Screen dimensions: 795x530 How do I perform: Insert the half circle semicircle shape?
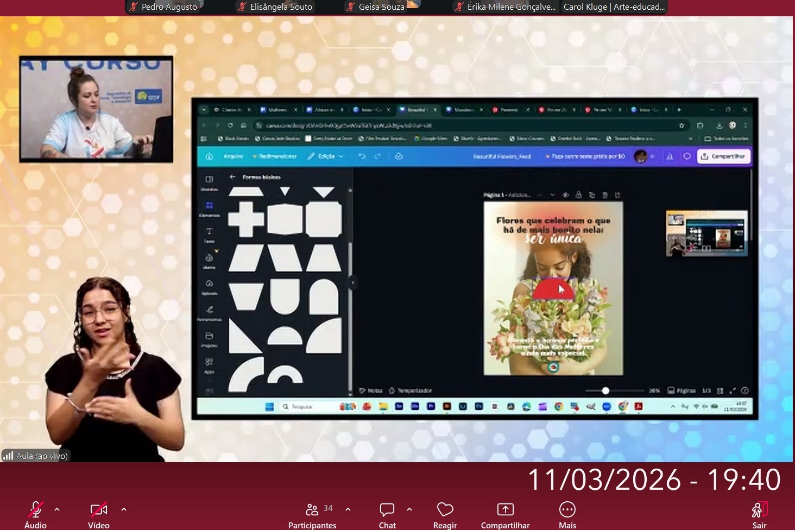click(285, 335)
